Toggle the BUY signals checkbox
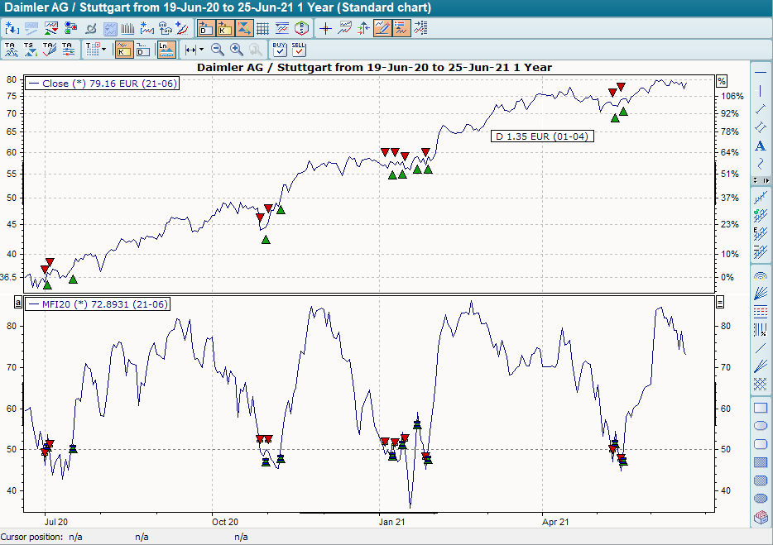773x545 pixels. (279, 50)
